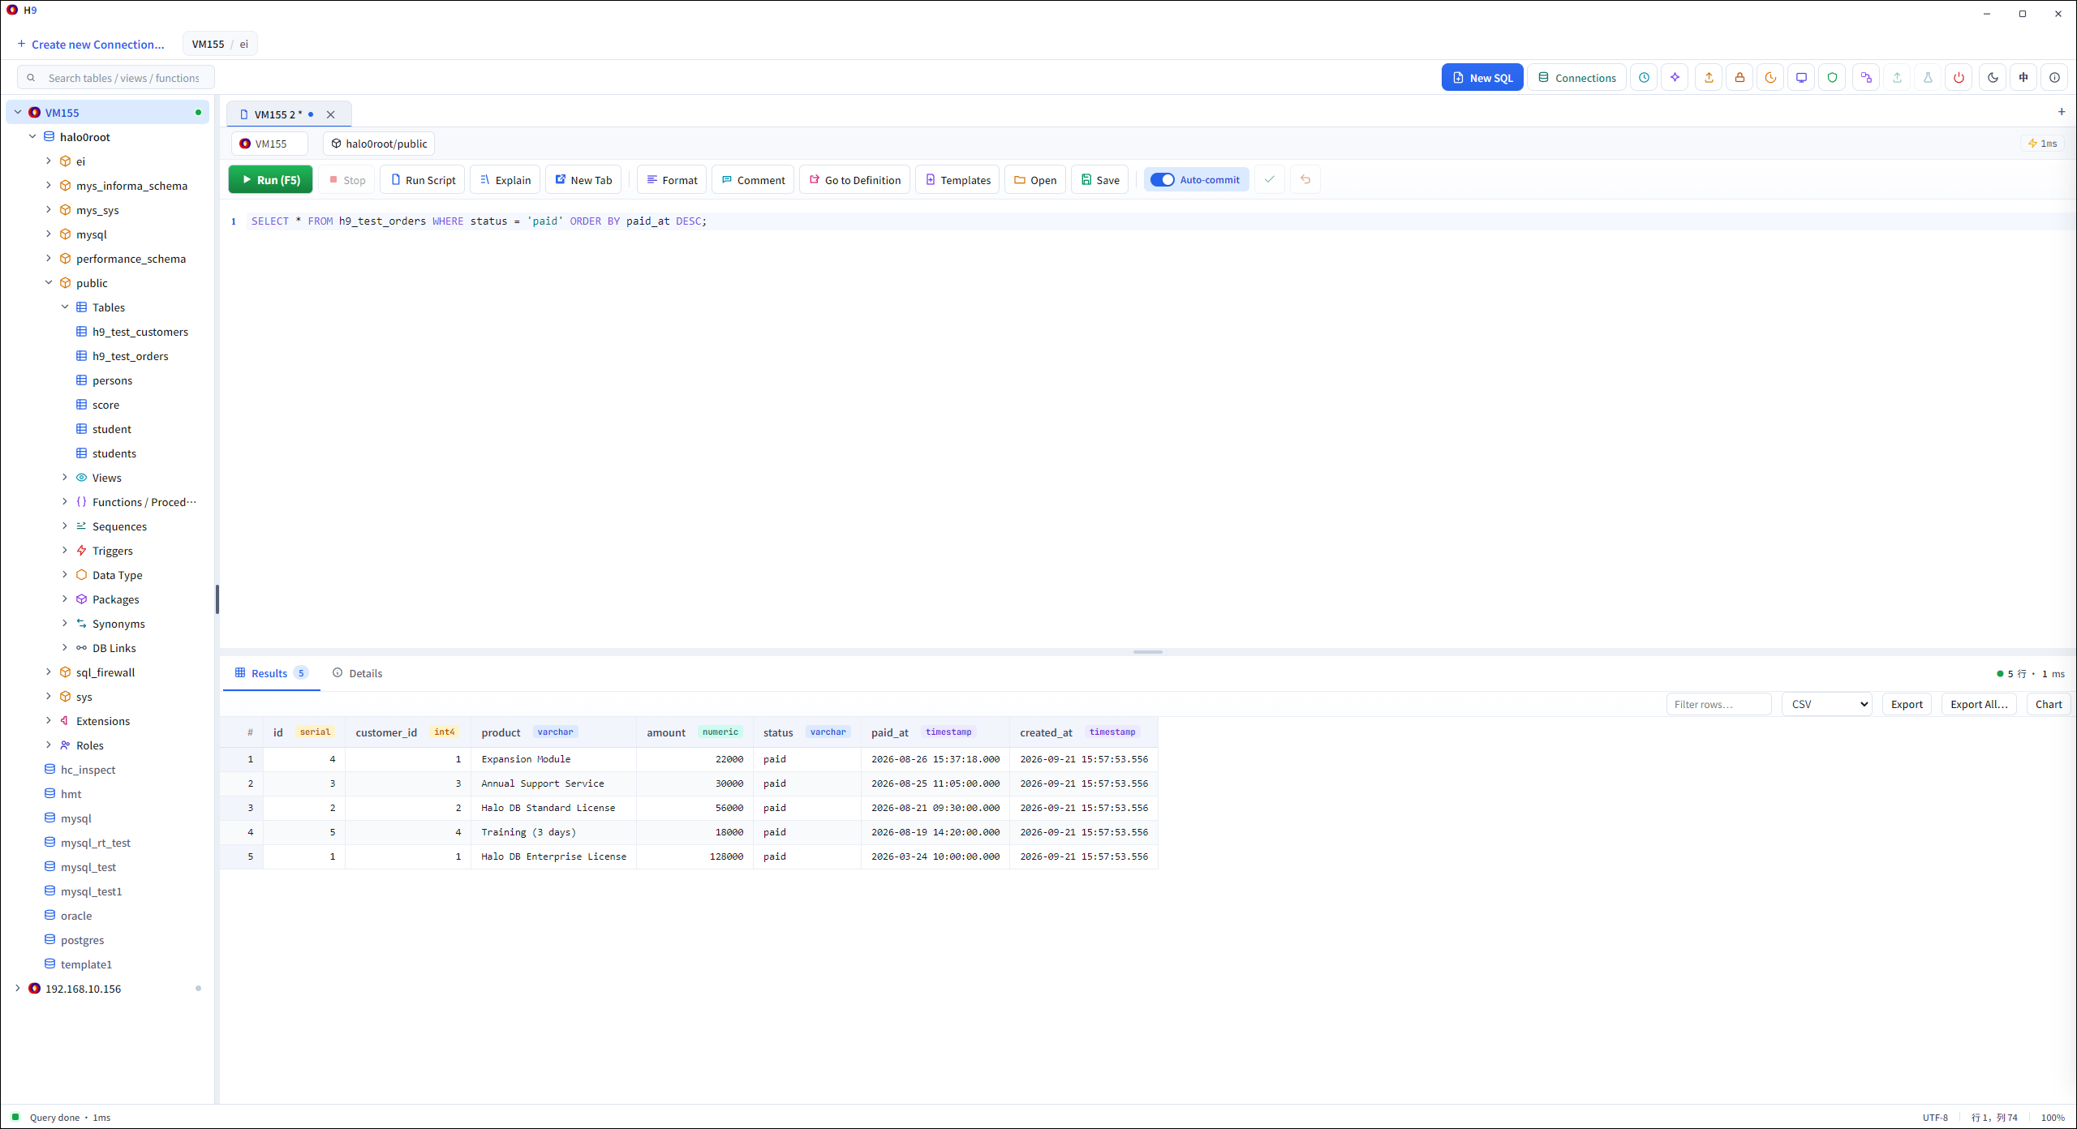
Task: Open the purple monitor icon
Action: (x=1801, y=78)
